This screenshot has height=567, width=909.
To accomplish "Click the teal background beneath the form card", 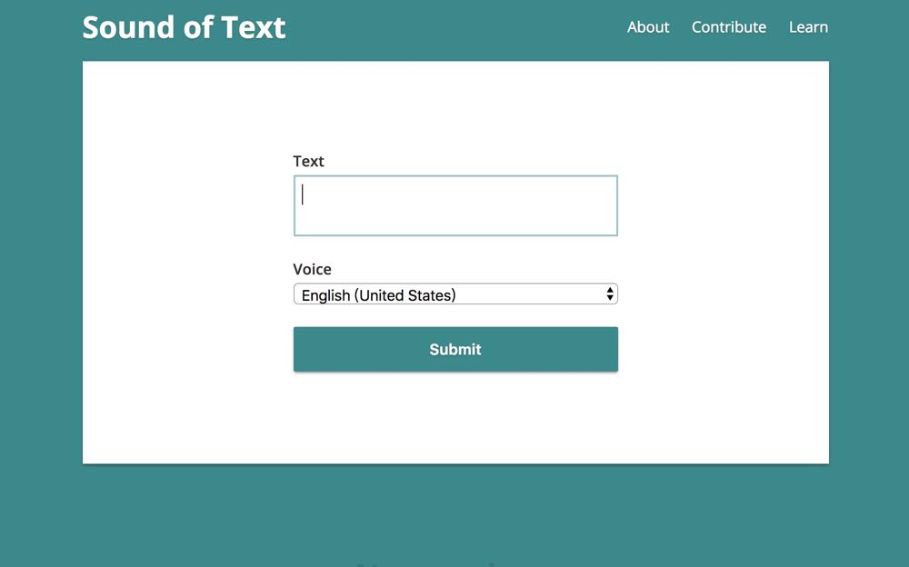I will coord(455,509).
